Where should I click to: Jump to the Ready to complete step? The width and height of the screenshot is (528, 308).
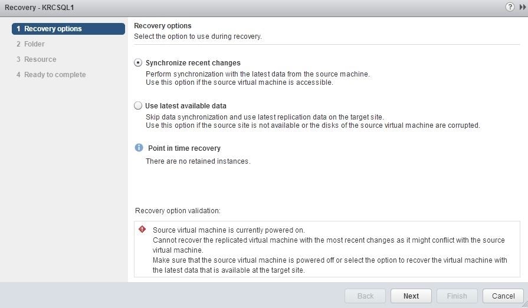pos(55,75)
